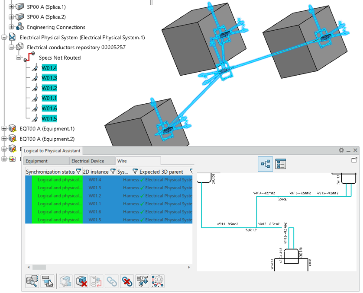The height and width of the screenshot is (293, 363).
Task: Open the Electrical Device tab
Action: pos(88,161)
